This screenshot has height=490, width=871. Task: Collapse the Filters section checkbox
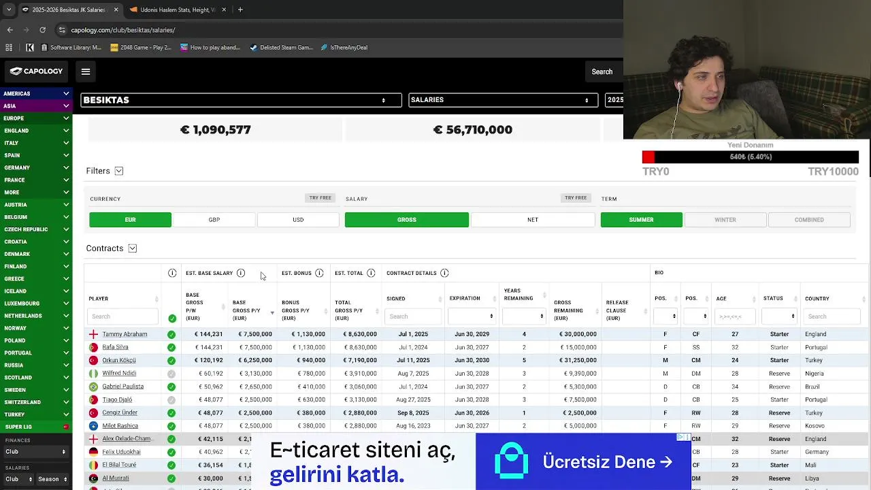(119, 171)
